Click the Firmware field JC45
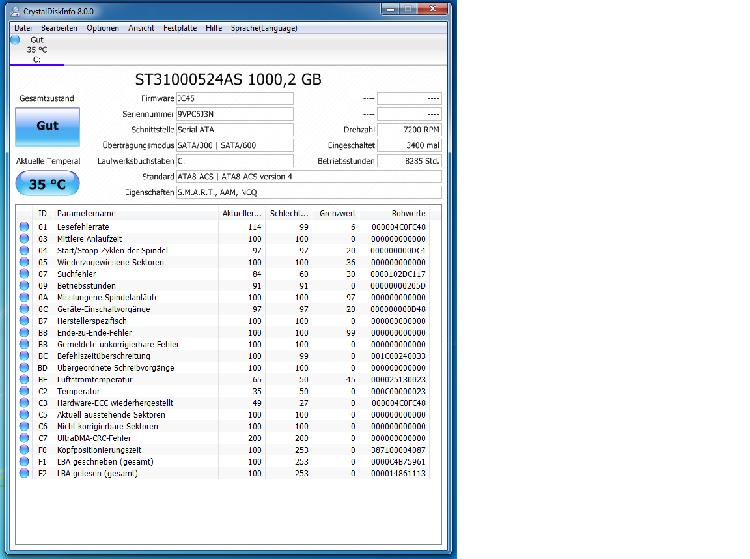This screenshot has height=559, width=750. tap(235, 98)
